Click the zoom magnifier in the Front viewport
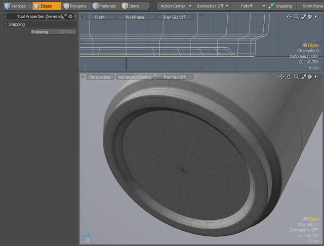Screen dimensions: 324x246 pos(297,17)
